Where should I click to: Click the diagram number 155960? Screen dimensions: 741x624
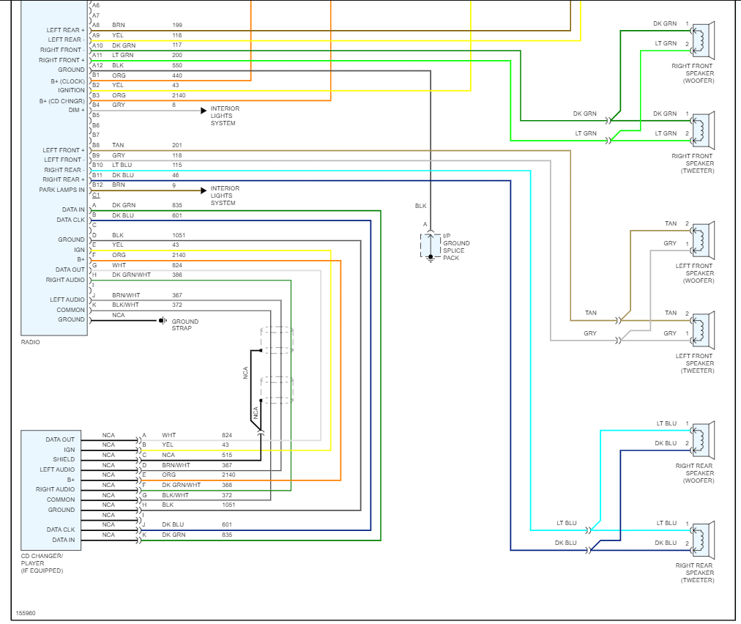[26, 613]
